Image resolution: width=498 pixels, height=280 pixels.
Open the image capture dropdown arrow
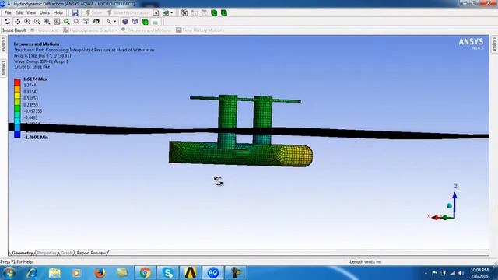tap(172, 12)
